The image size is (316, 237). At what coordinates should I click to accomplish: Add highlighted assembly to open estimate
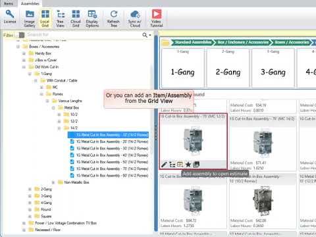point(180,165)
